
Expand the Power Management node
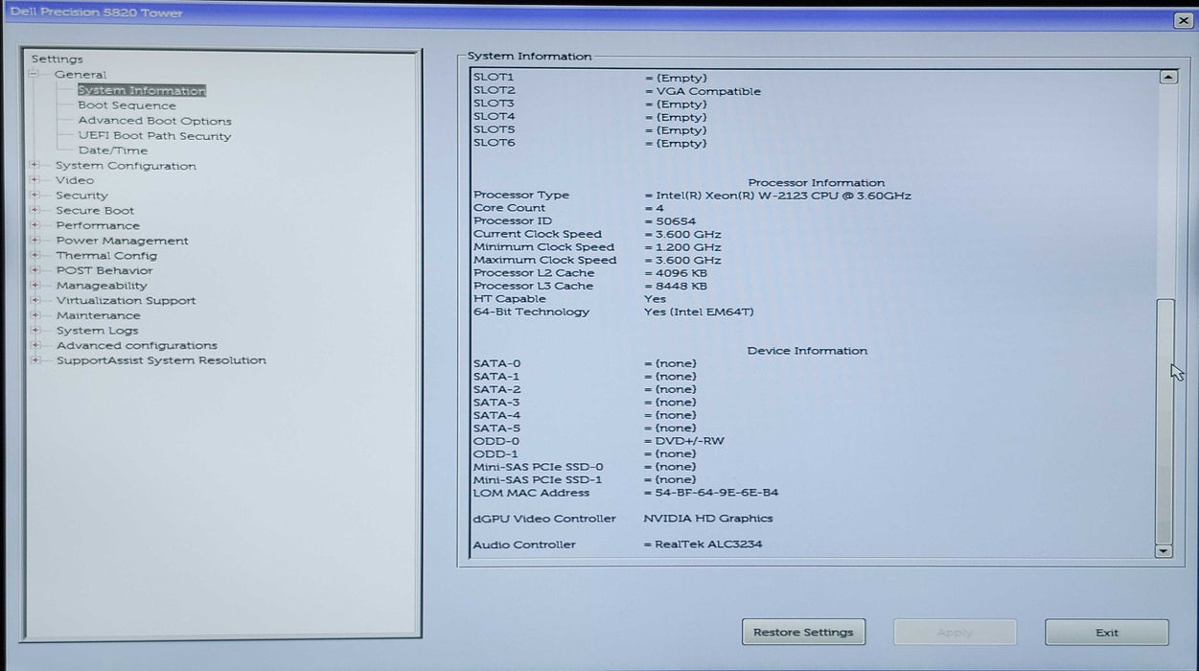click(35, 241)
